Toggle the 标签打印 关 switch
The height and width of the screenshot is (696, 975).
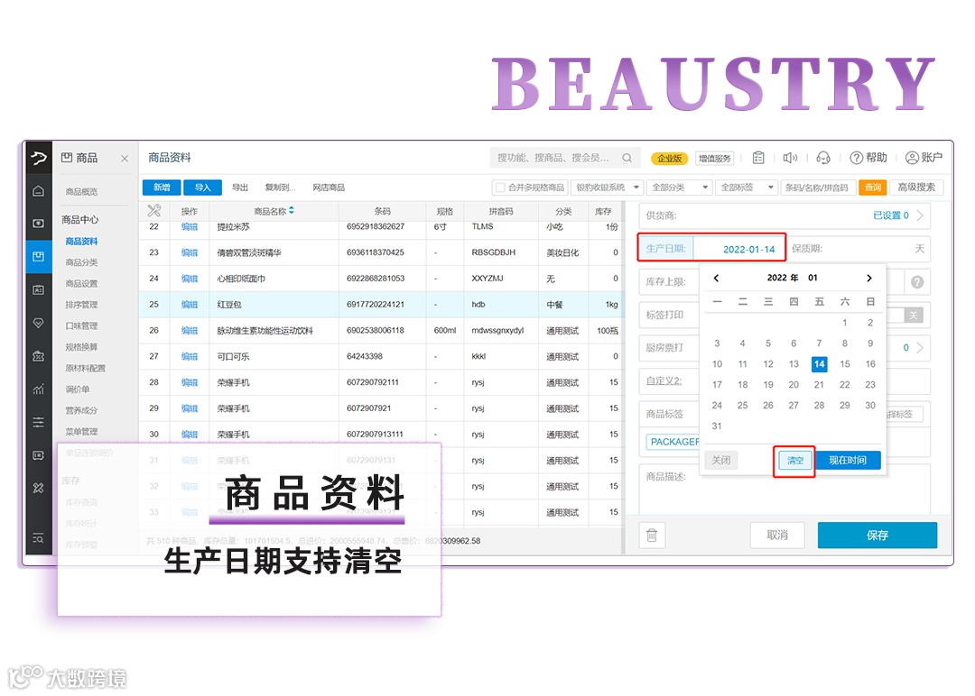(913, 315)
